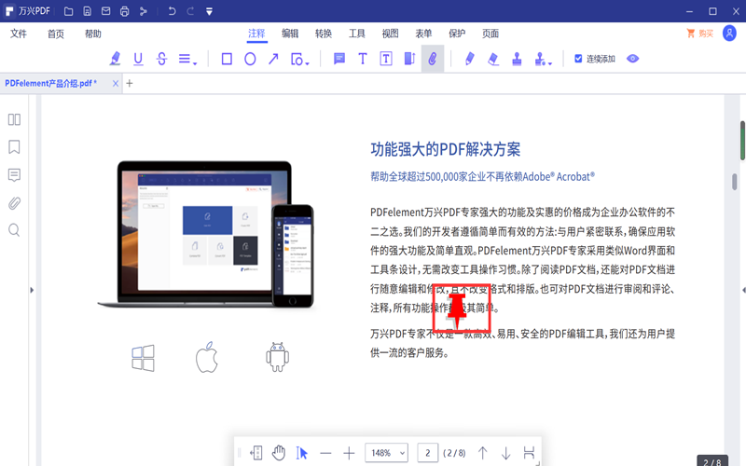The image size is (746, 466).
Task: Toggle the eye icon to hide annotations
Action: pyautogui.click(x=633, y=59)
